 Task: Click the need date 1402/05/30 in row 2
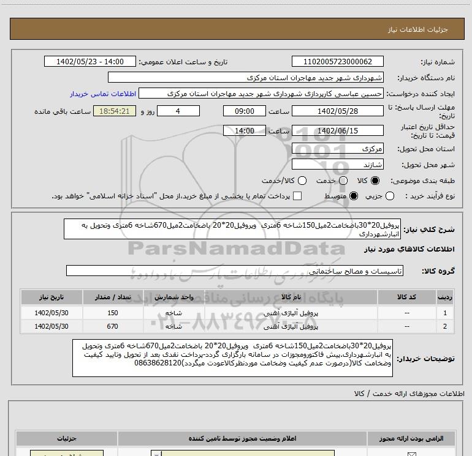tap(51, 326)
